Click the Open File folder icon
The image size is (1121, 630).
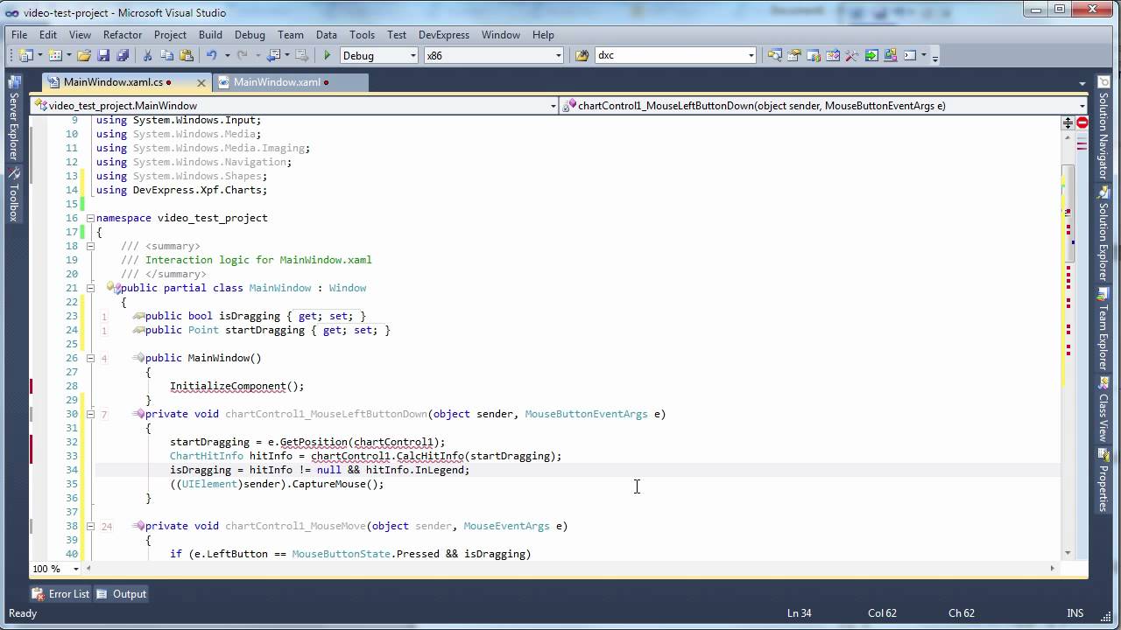tap(83, 55)
